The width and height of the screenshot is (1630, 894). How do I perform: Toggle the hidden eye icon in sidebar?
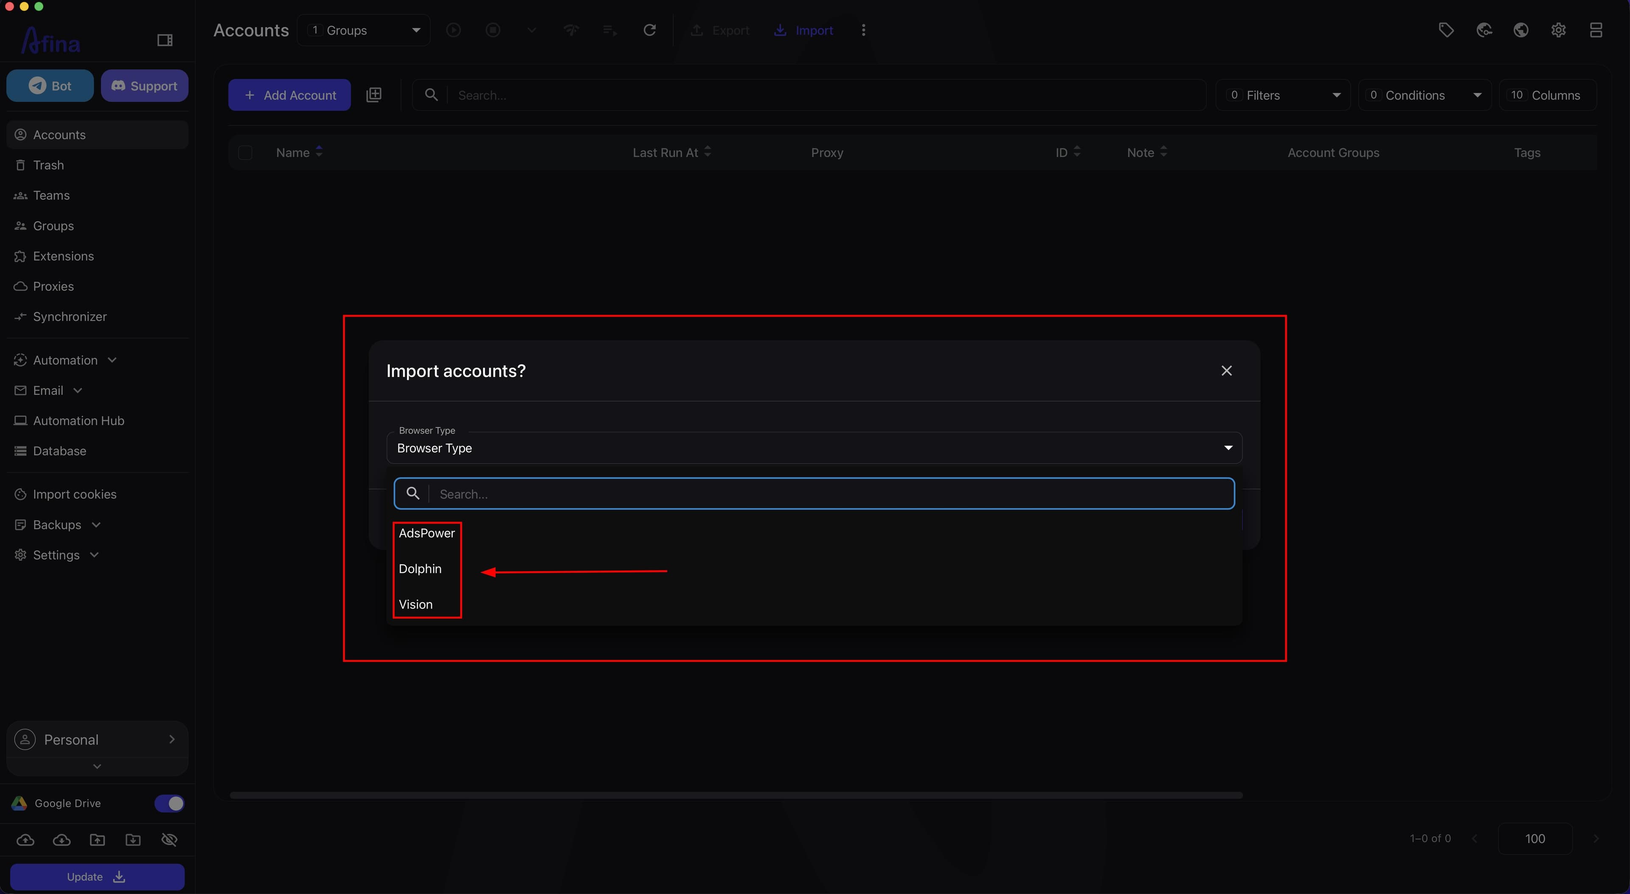coord(169,840)
